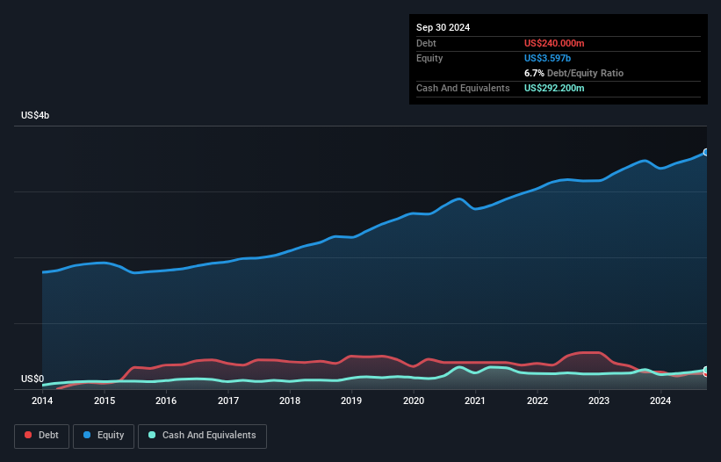This screenshot has height=462, width=721.
Task: Click the US$240.000m debt value
Action: click(554, 43)
